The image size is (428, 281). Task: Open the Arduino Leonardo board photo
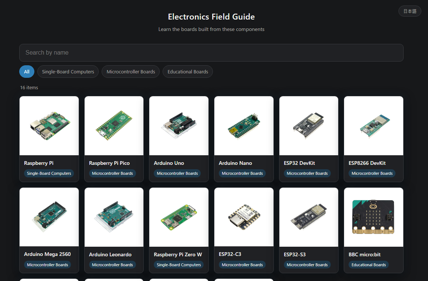(x=114, y=217)
